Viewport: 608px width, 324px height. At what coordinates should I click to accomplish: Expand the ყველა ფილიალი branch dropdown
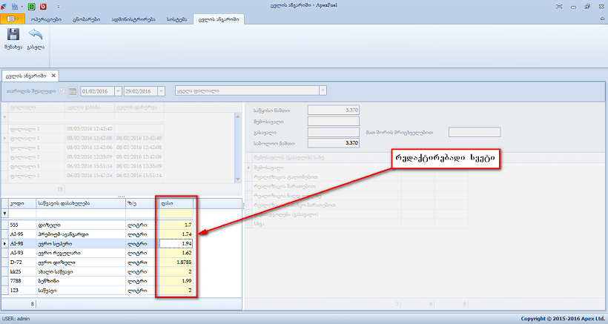tap(323, 91)
